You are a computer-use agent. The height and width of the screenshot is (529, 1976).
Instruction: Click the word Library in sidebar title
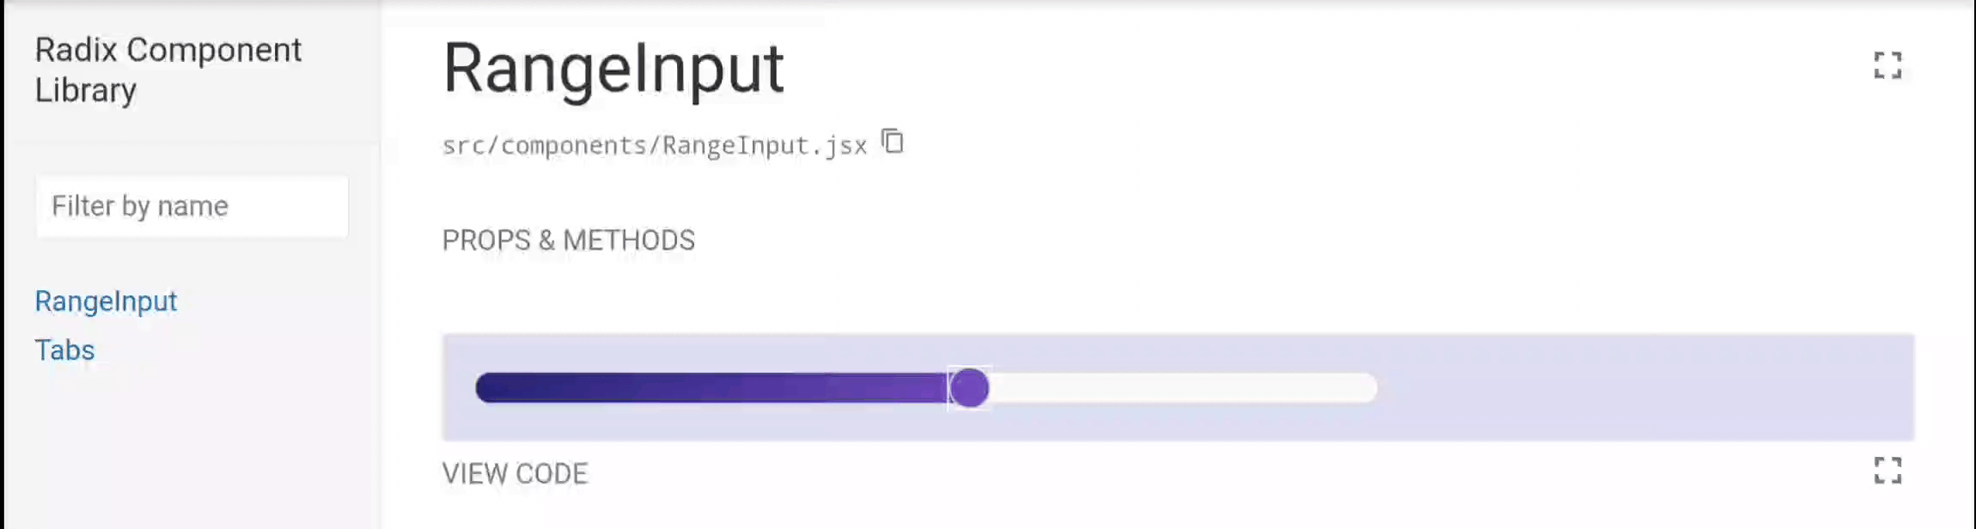tap(85, 90)
